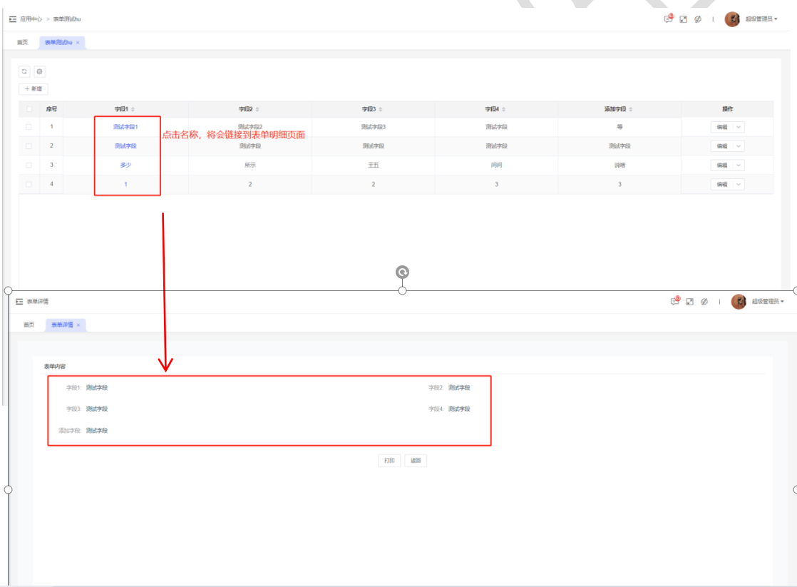
Task: Click the 打印 button on the detail page
Action: [389, 461]
